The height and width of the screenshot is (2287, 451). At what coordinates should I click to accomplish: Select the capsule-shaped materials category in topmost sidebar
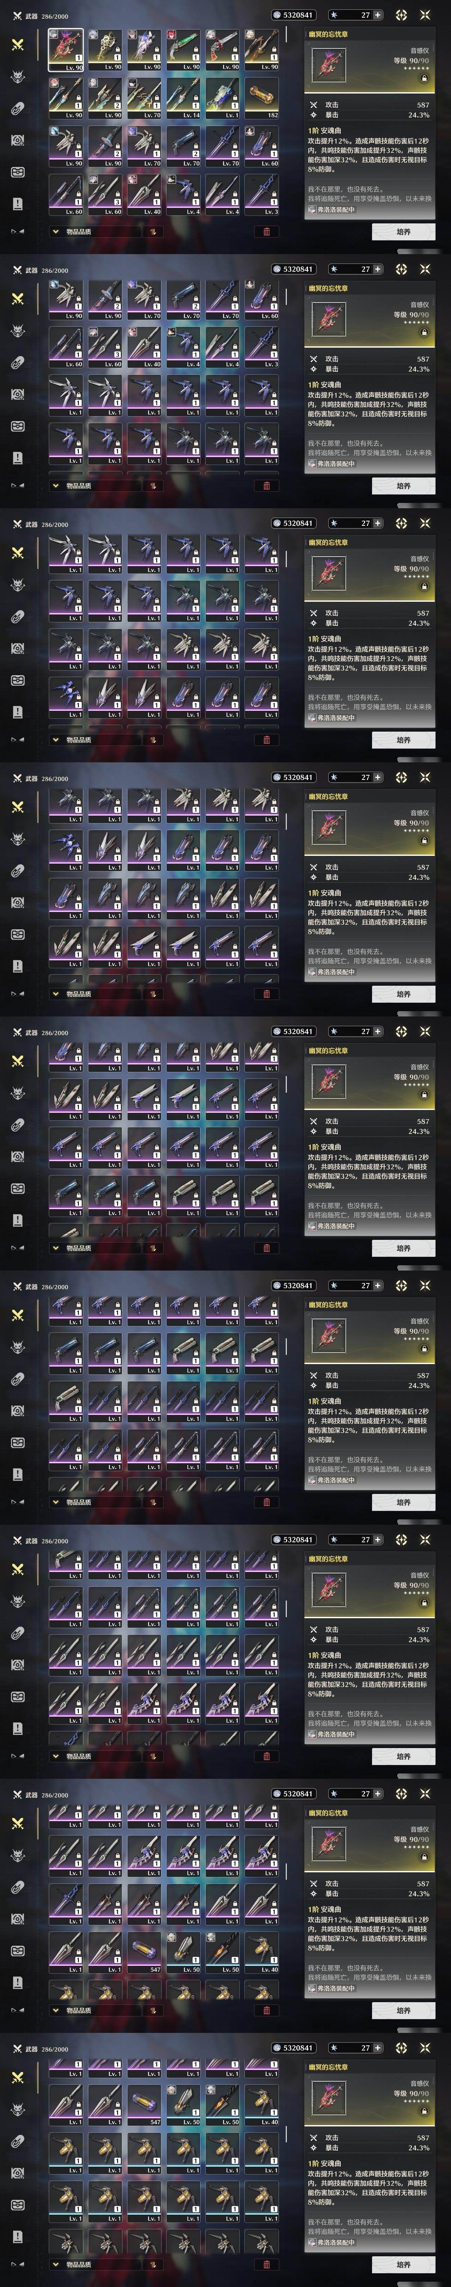coord(17,108)
